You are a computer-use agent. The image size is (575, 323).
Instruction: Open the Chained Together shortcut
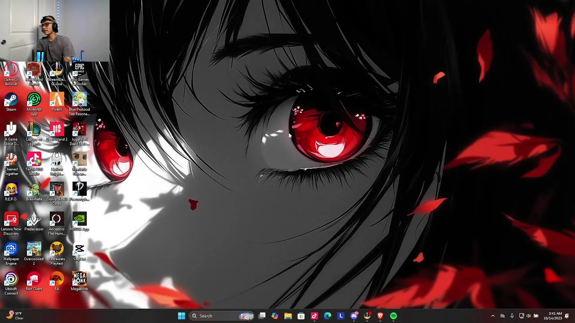click(11, 164)
